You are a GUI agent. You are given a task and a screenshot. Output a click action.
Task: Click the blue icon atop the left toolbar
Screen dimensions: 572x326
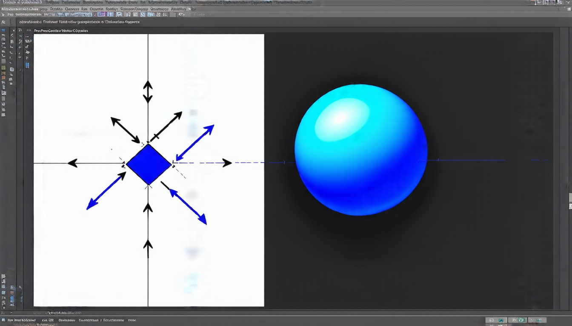tap(3, 31)
